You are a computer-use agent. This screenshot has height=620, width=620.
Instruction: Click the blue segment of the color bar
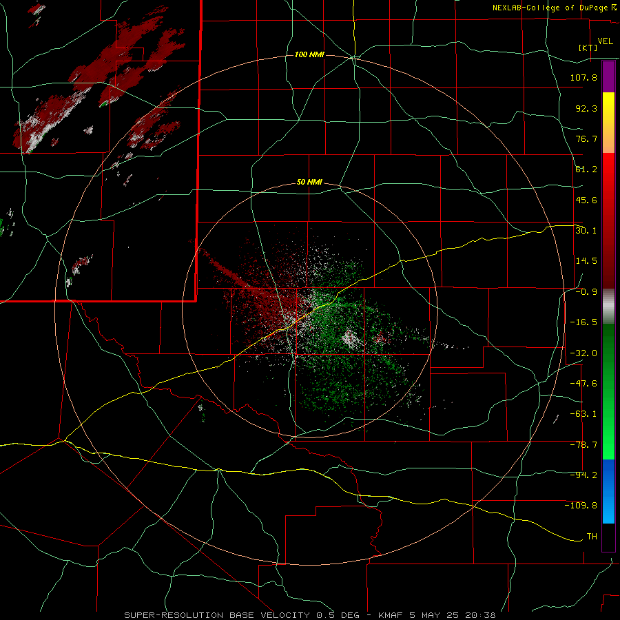coord(608,491)
